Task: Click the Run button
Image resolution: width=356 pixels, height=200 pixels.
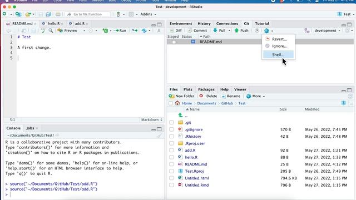Action: [x=120, y=31]
